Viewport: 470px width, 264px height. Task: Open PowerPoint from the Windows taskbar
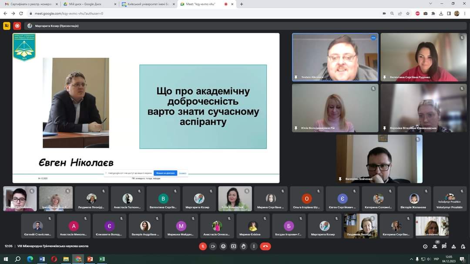pos(90,259)
